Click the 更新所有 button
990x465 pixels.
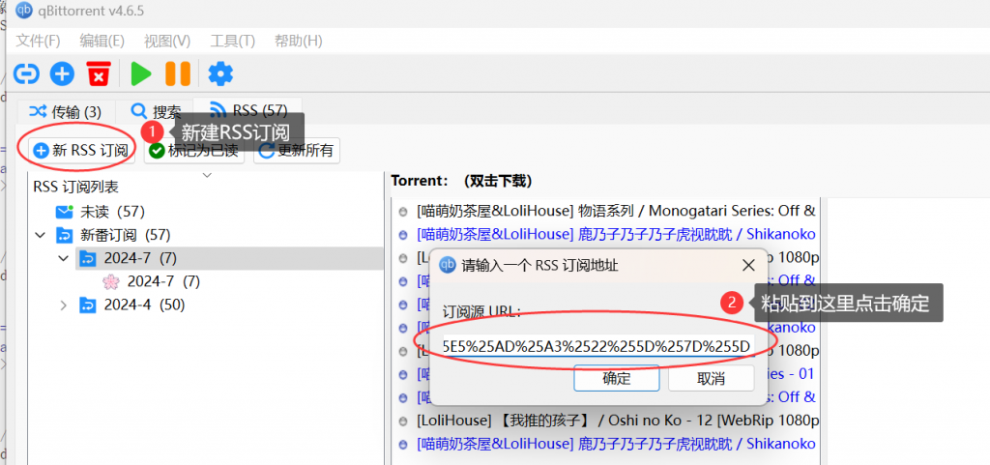[x=297, y=150]
